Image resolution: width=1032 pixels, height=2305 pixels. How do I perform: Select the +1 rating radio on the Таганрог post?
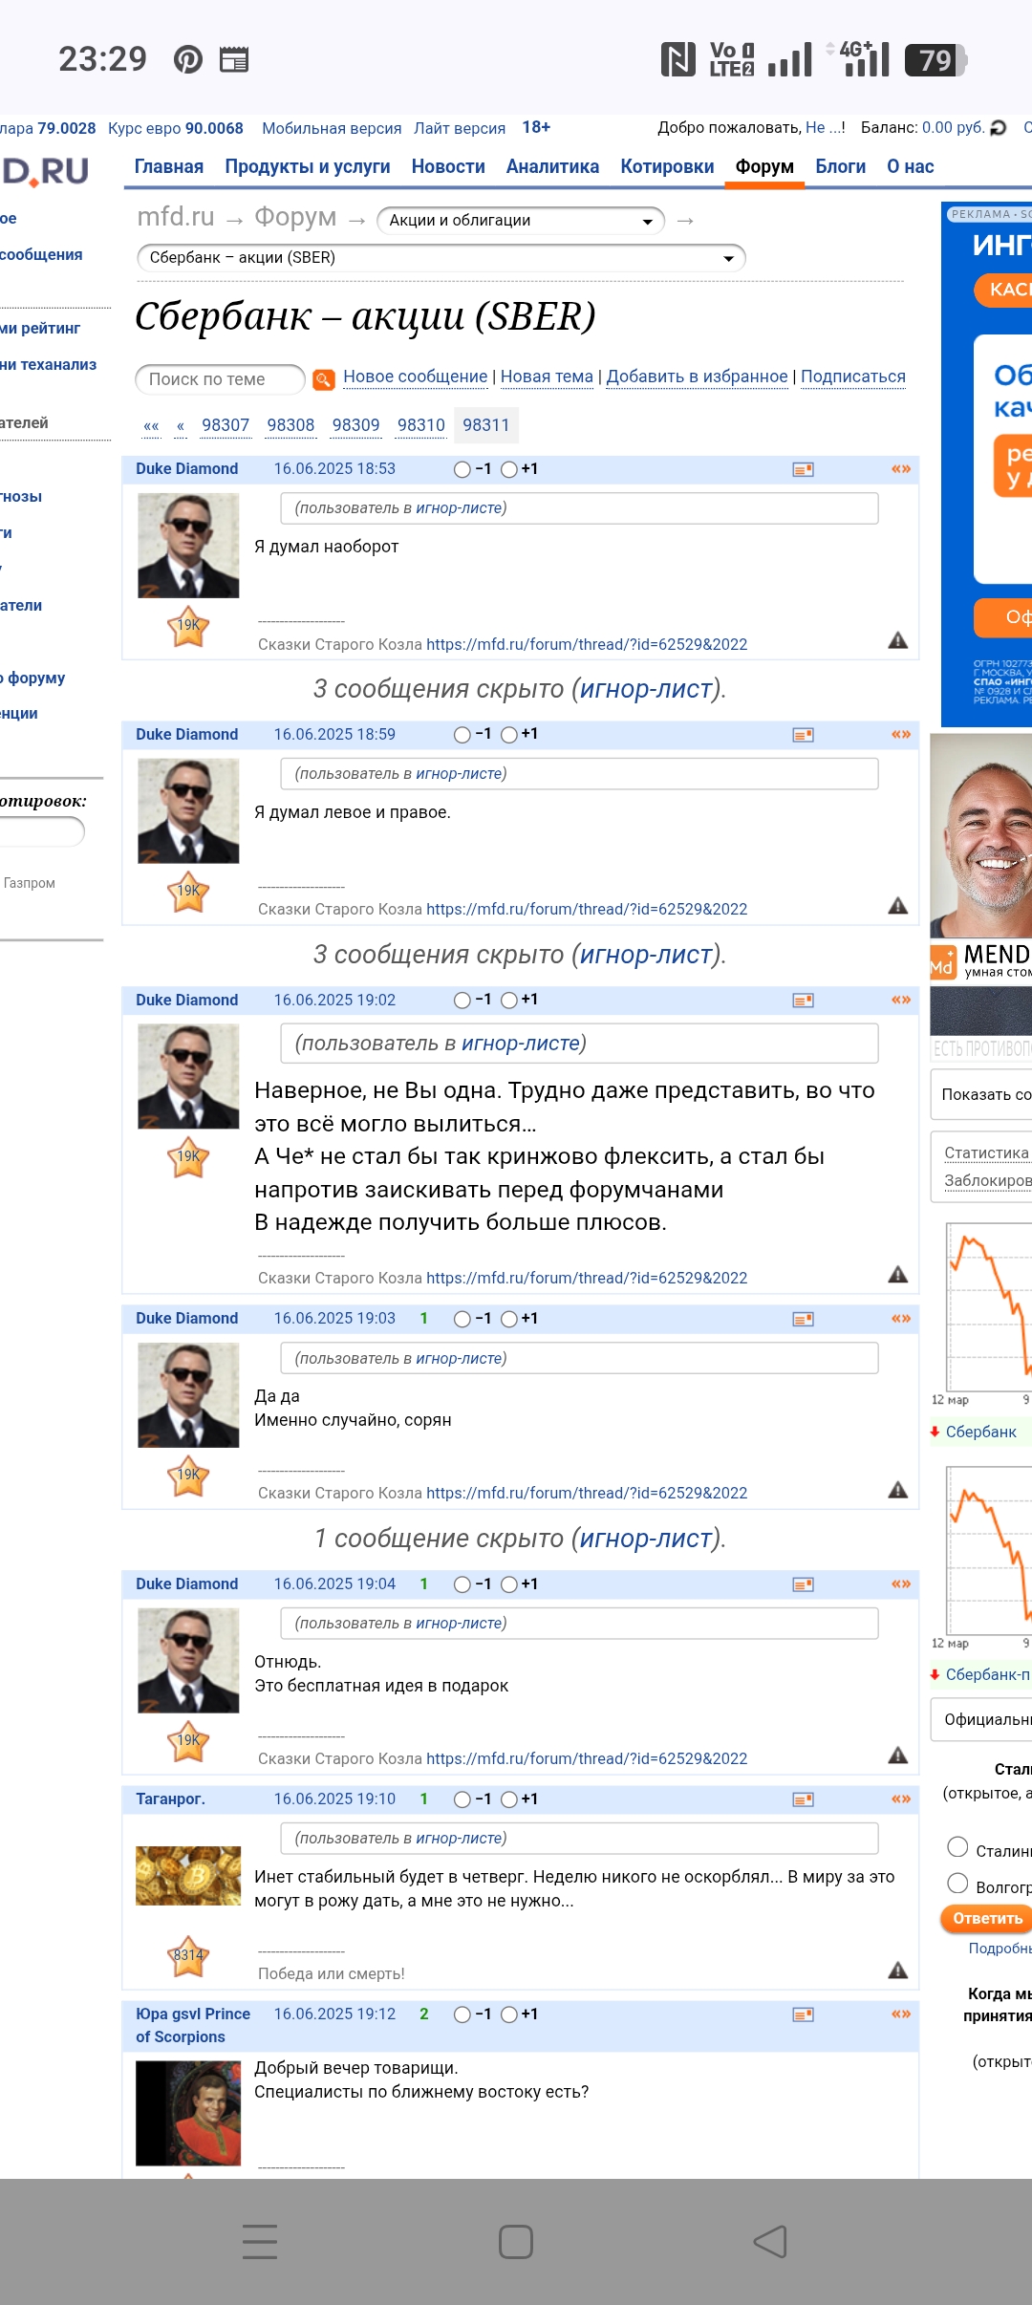pyautogui.click(x=509, y=1799)
